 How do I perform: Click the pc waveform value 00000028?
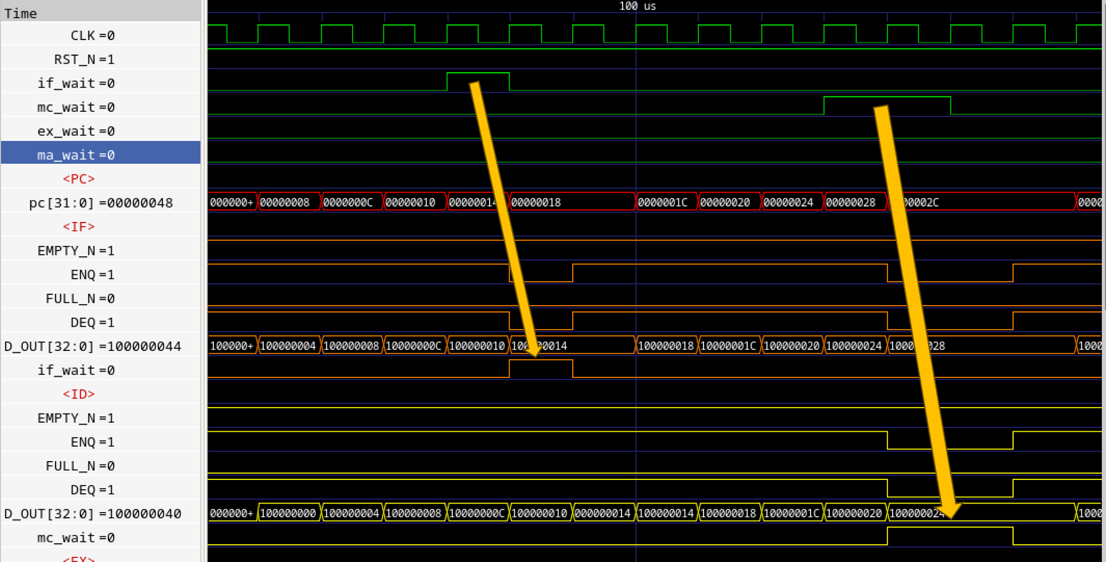click(851, 202)
